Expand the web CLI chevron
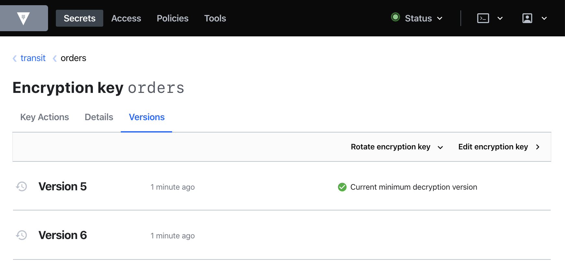 pyautogui.click(x=500, y=19)
